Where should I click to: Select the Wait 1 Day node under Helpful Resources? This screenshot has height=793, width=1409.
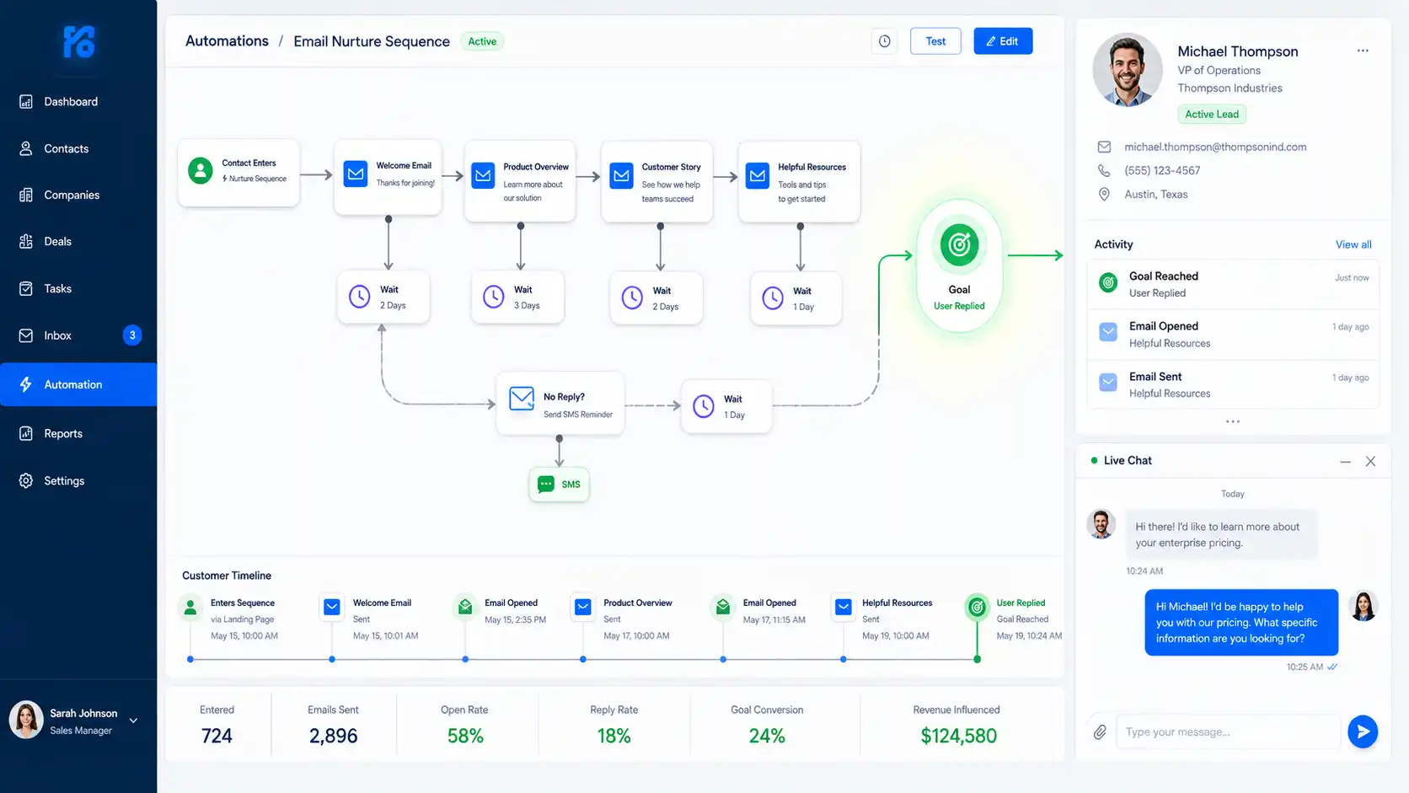point(796,298)
